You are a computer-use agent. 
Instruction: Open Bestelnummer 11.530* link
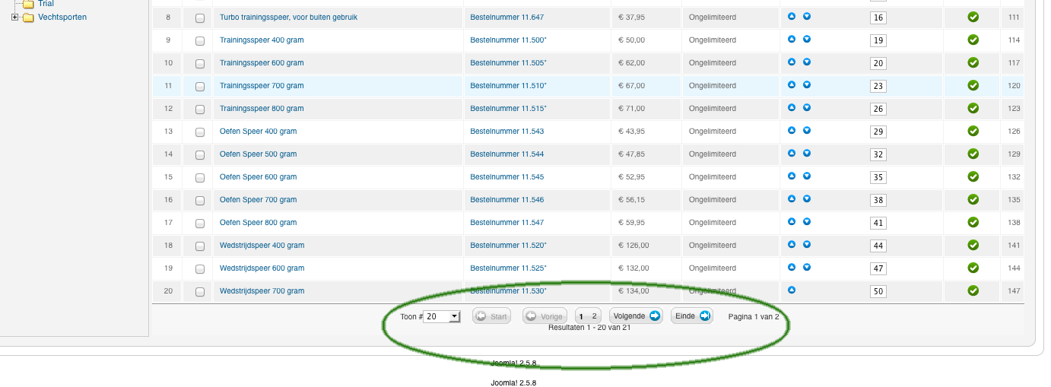(508, 290)
